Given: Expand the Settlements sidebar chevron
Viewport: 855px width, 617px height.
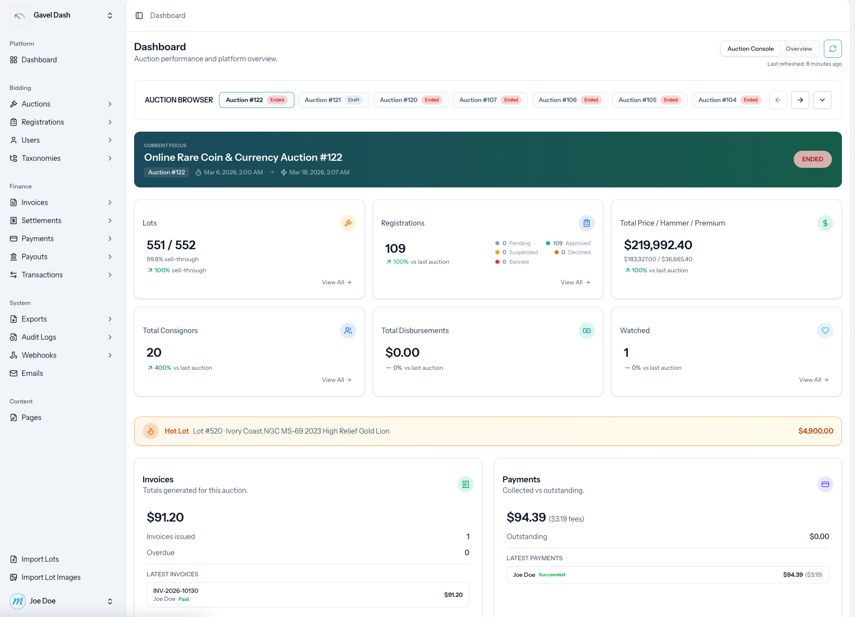Looking at the screenshot, I should pyautogui.click(x=110, y=221).
